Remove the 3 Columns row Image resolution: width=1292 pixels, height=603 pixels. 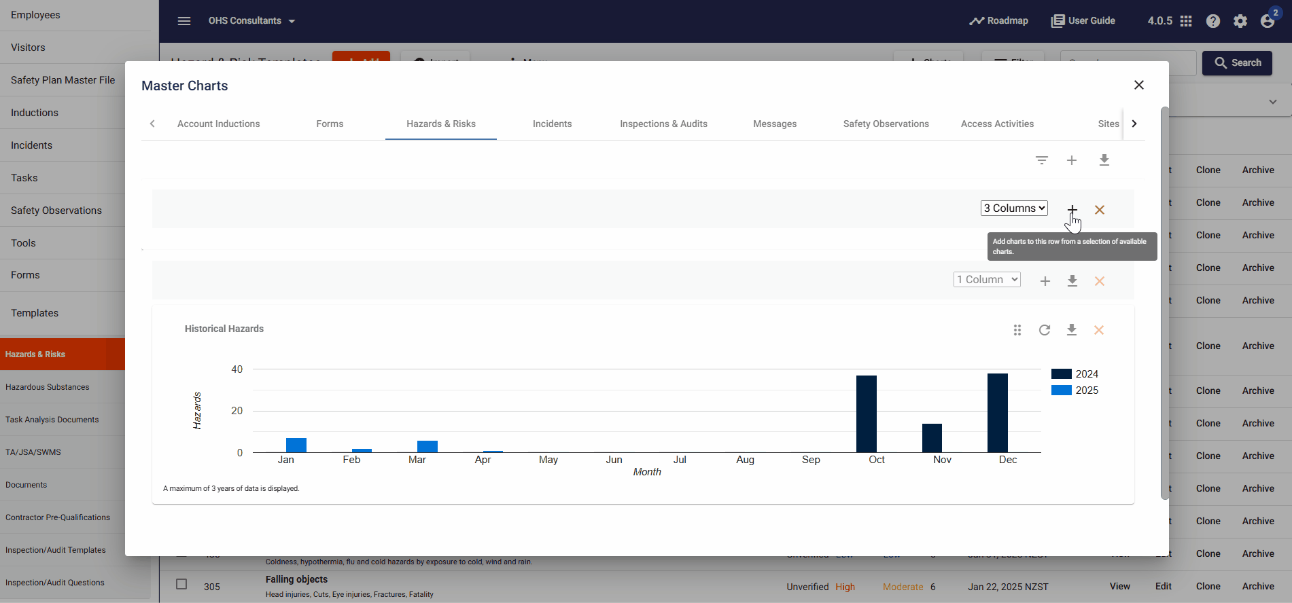(1100, 210)
